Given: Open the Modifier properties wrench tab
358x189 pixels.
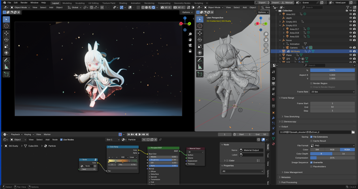Looking at the screenshot, I should point(273,118).
